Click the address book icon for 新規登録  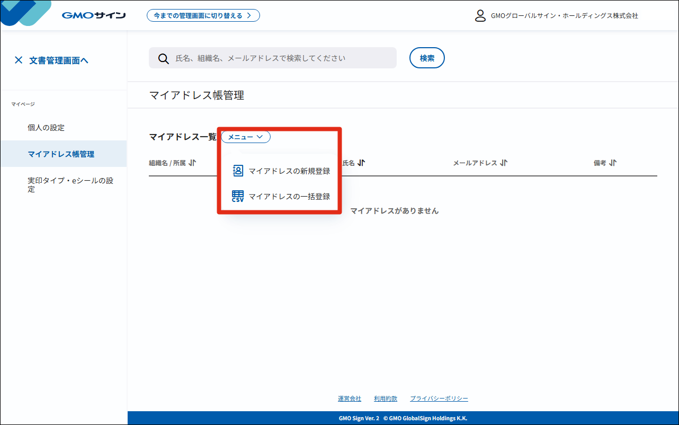coord(238,171)
